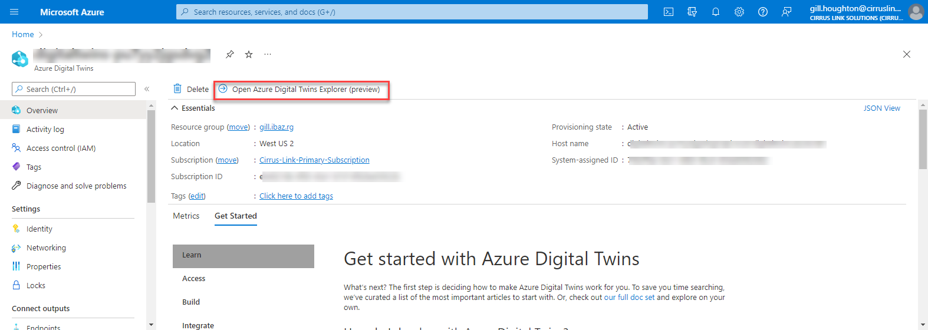Click the Delete button
928x330 pixels.
pos(191,90)
